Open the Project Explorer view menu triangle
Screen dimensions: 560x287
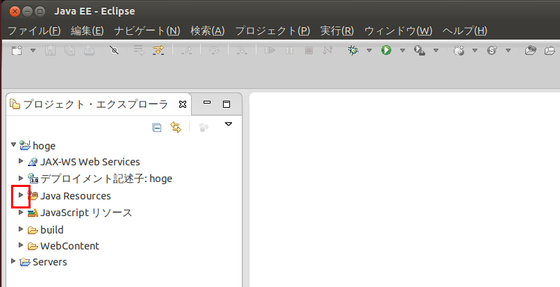pos(229,124)
